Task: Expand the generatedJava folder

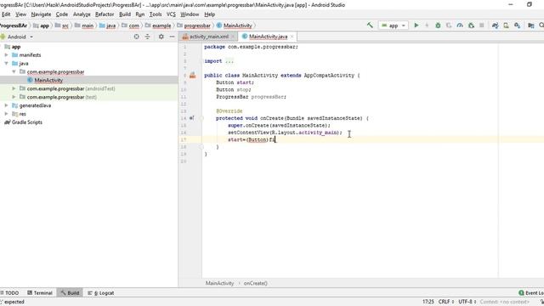Action: pyautogui.click(x=6, y=105)
